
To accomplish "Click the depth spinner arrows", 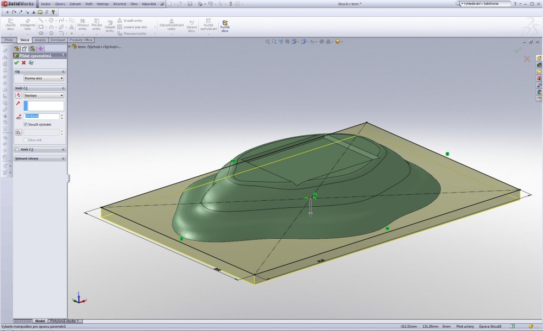I will (62, 116).
